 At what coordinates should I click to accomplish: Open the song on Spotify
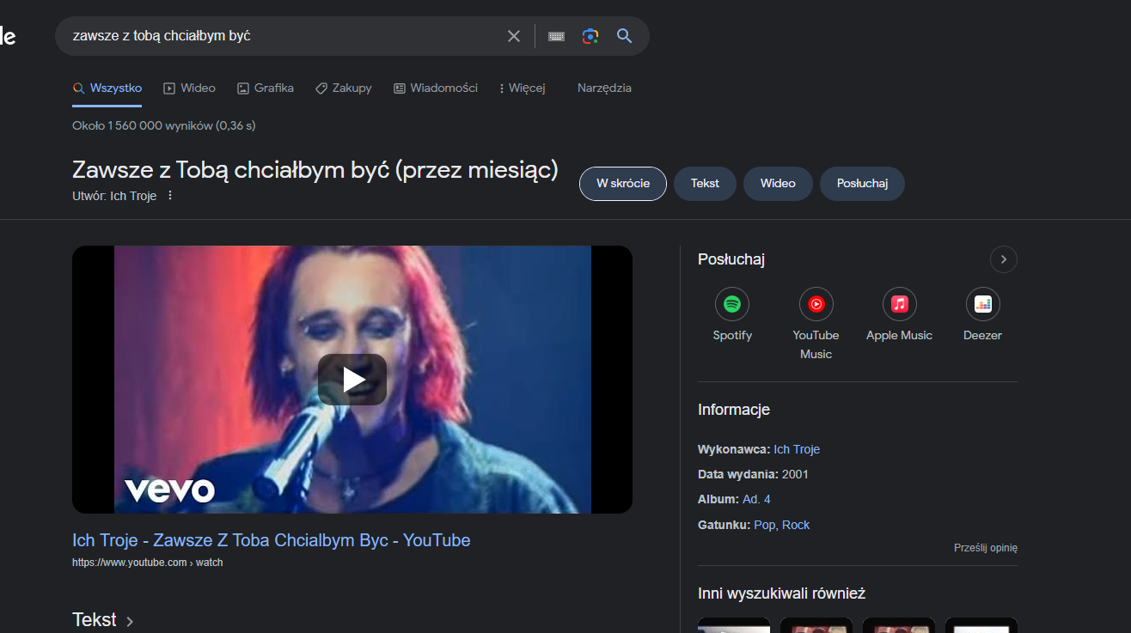(x=732, y=304)
